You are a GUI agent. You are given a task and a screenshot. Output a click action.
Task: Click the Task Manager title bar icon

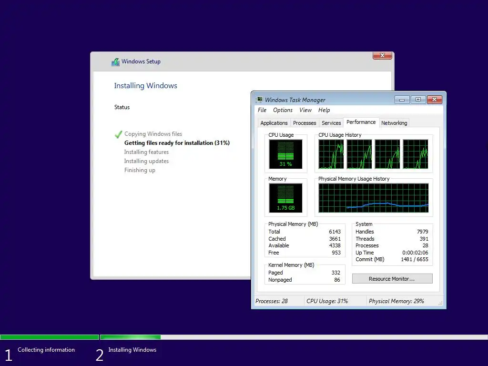pyautogui.click(x=259, y=100)
